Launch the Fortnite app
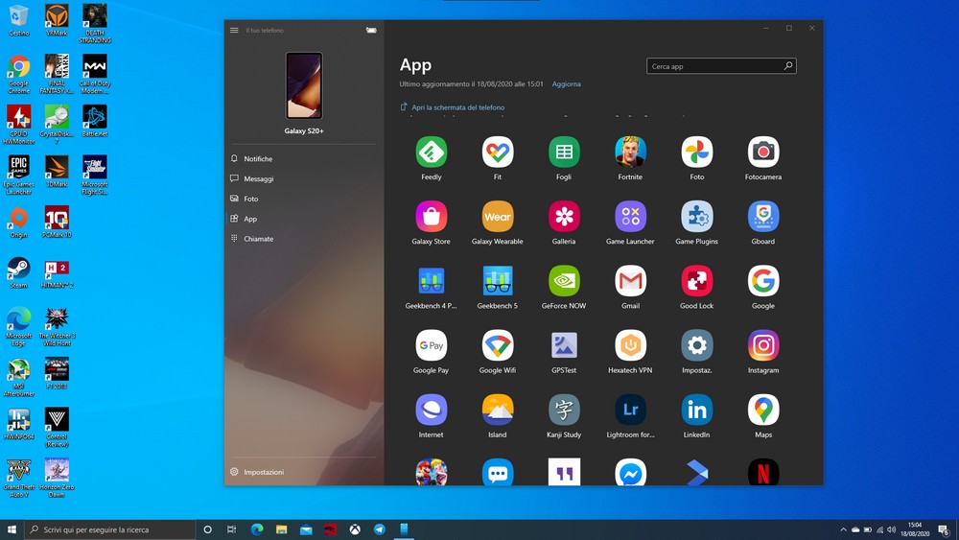The height and width of the screenshot is (540, 959). click(631, 153)
